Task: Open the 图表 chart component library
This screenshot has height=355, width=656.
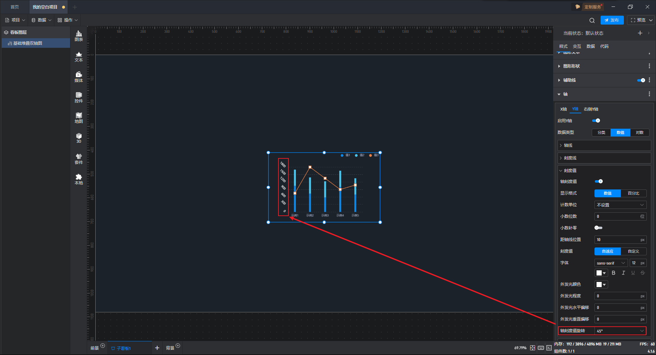Action: (x=79, y=36)
